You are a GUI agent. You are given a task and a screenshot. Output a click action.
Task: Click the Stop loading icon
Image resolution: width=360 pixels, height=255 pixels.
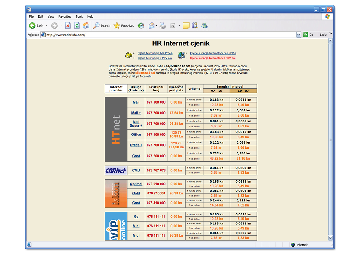[68, 26]
